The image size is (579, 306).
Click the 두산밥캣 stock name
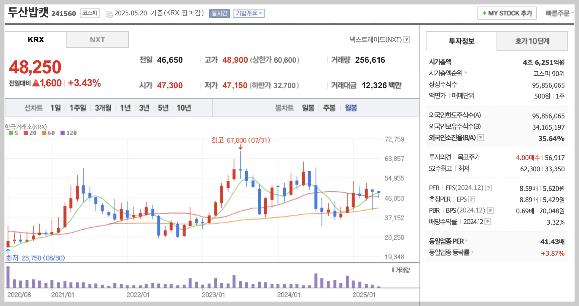tap(28, 12)
